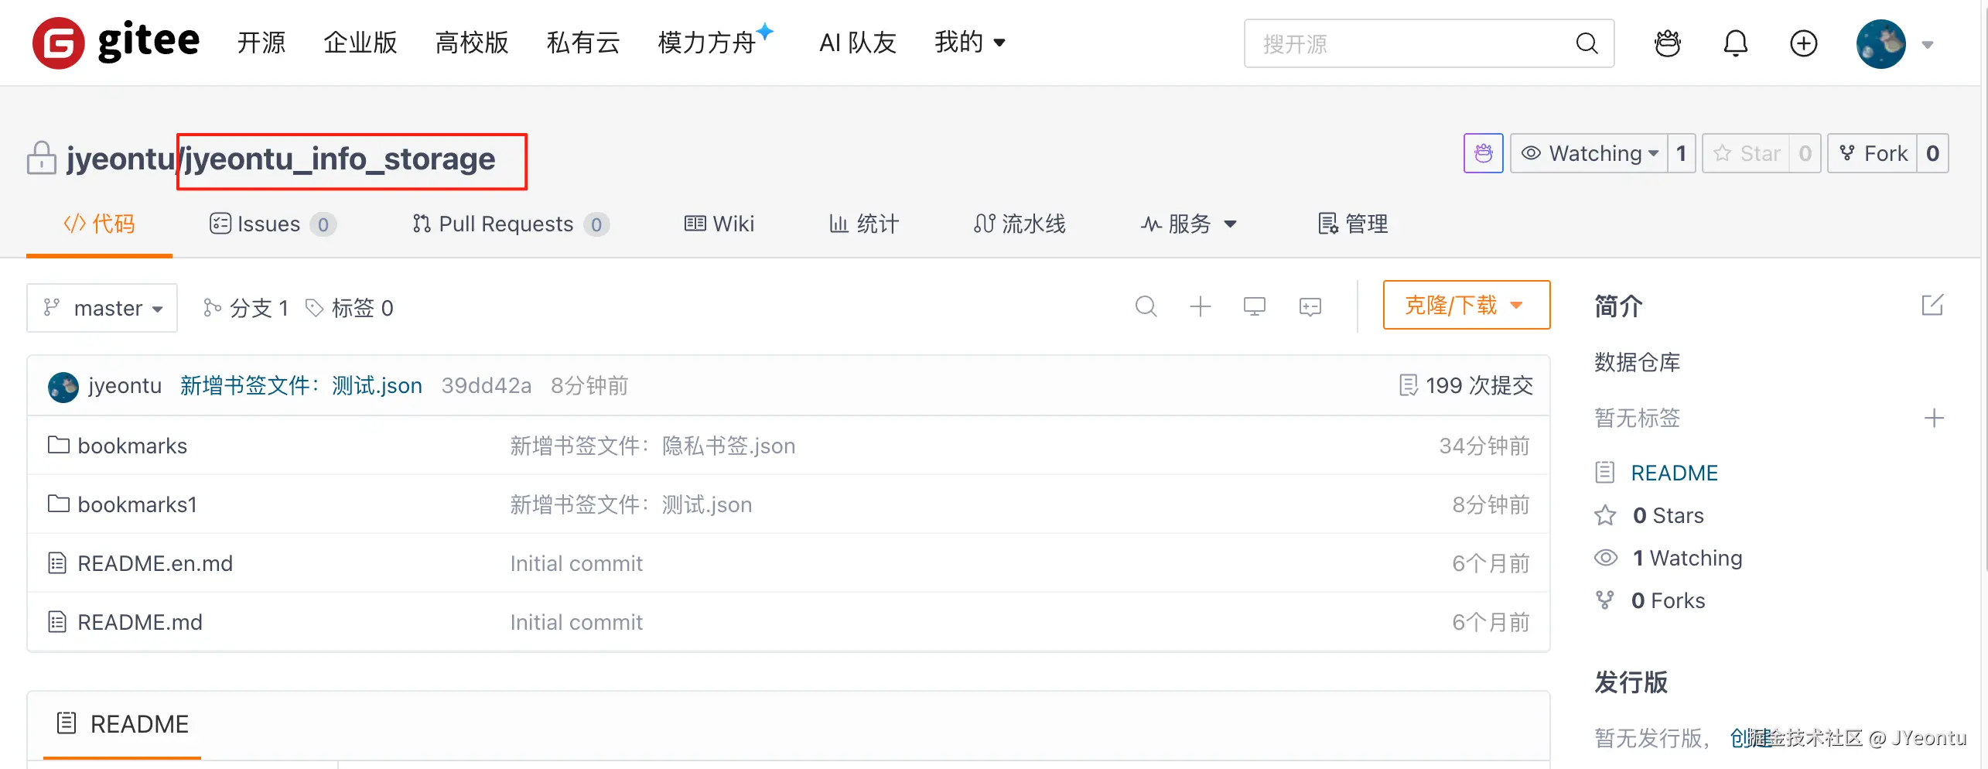View the 199 次提交 history

[1467, 385]
